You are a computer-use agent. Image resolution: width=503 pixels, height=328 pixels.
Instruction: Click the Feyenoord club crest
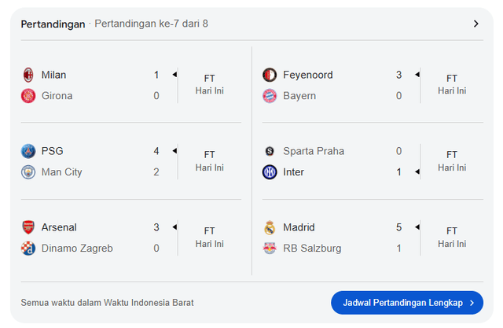[270, 75]
